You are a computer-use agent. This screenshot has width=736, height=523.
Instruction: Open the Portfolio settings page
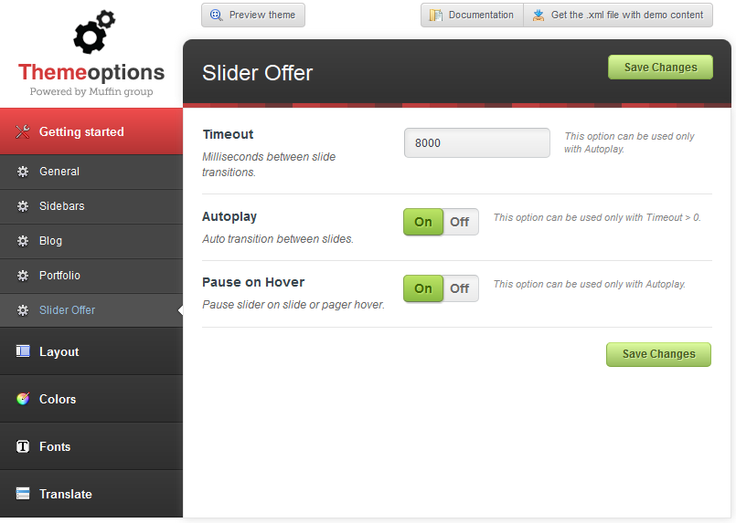pyautogui.click(x=59, y=276)
